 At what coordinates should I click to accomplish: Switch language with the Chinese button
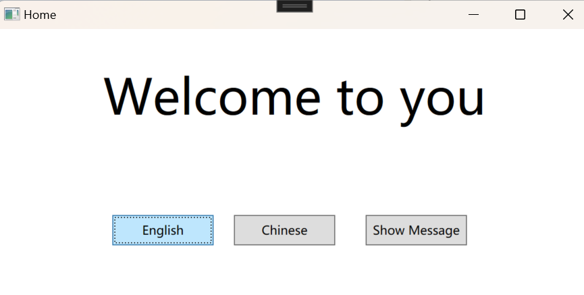pyautogui.click(x=284, y=230)
